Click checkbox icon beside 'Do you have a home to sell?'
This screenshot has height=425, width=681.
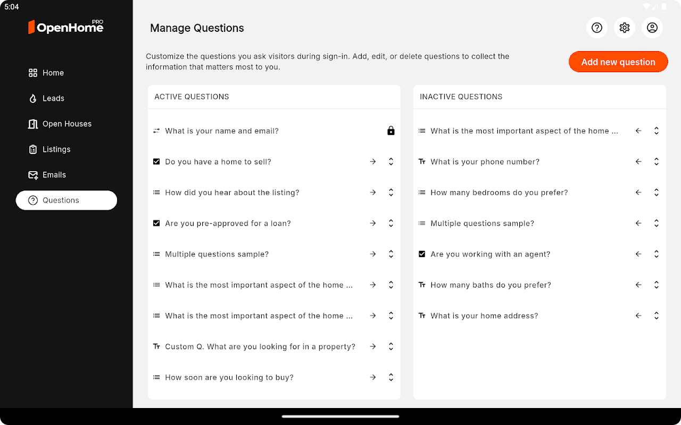point(156,161)
